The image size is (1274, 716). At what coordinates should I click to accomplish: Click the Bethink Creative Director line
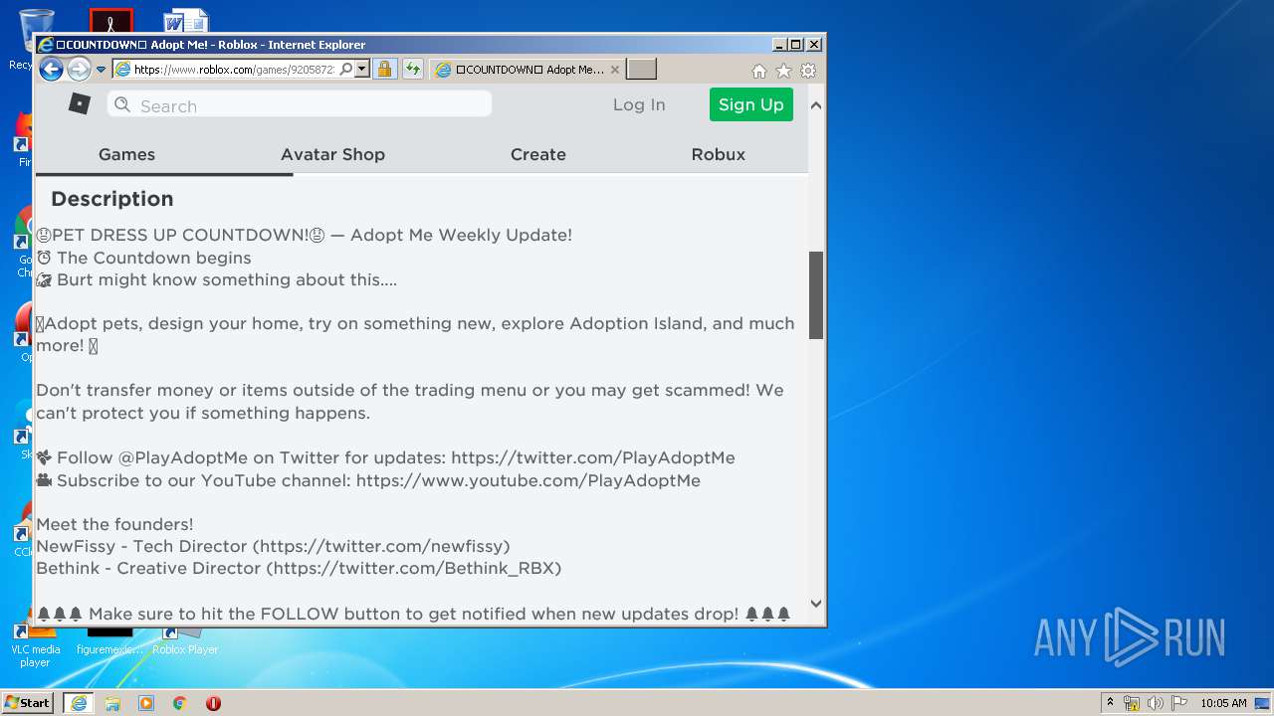[x=299, y=568]
